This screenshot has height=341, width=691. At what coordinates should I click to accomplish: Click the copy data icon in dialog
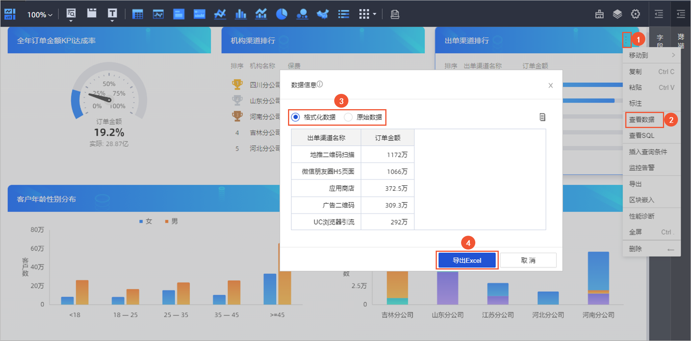coord(542,117)
